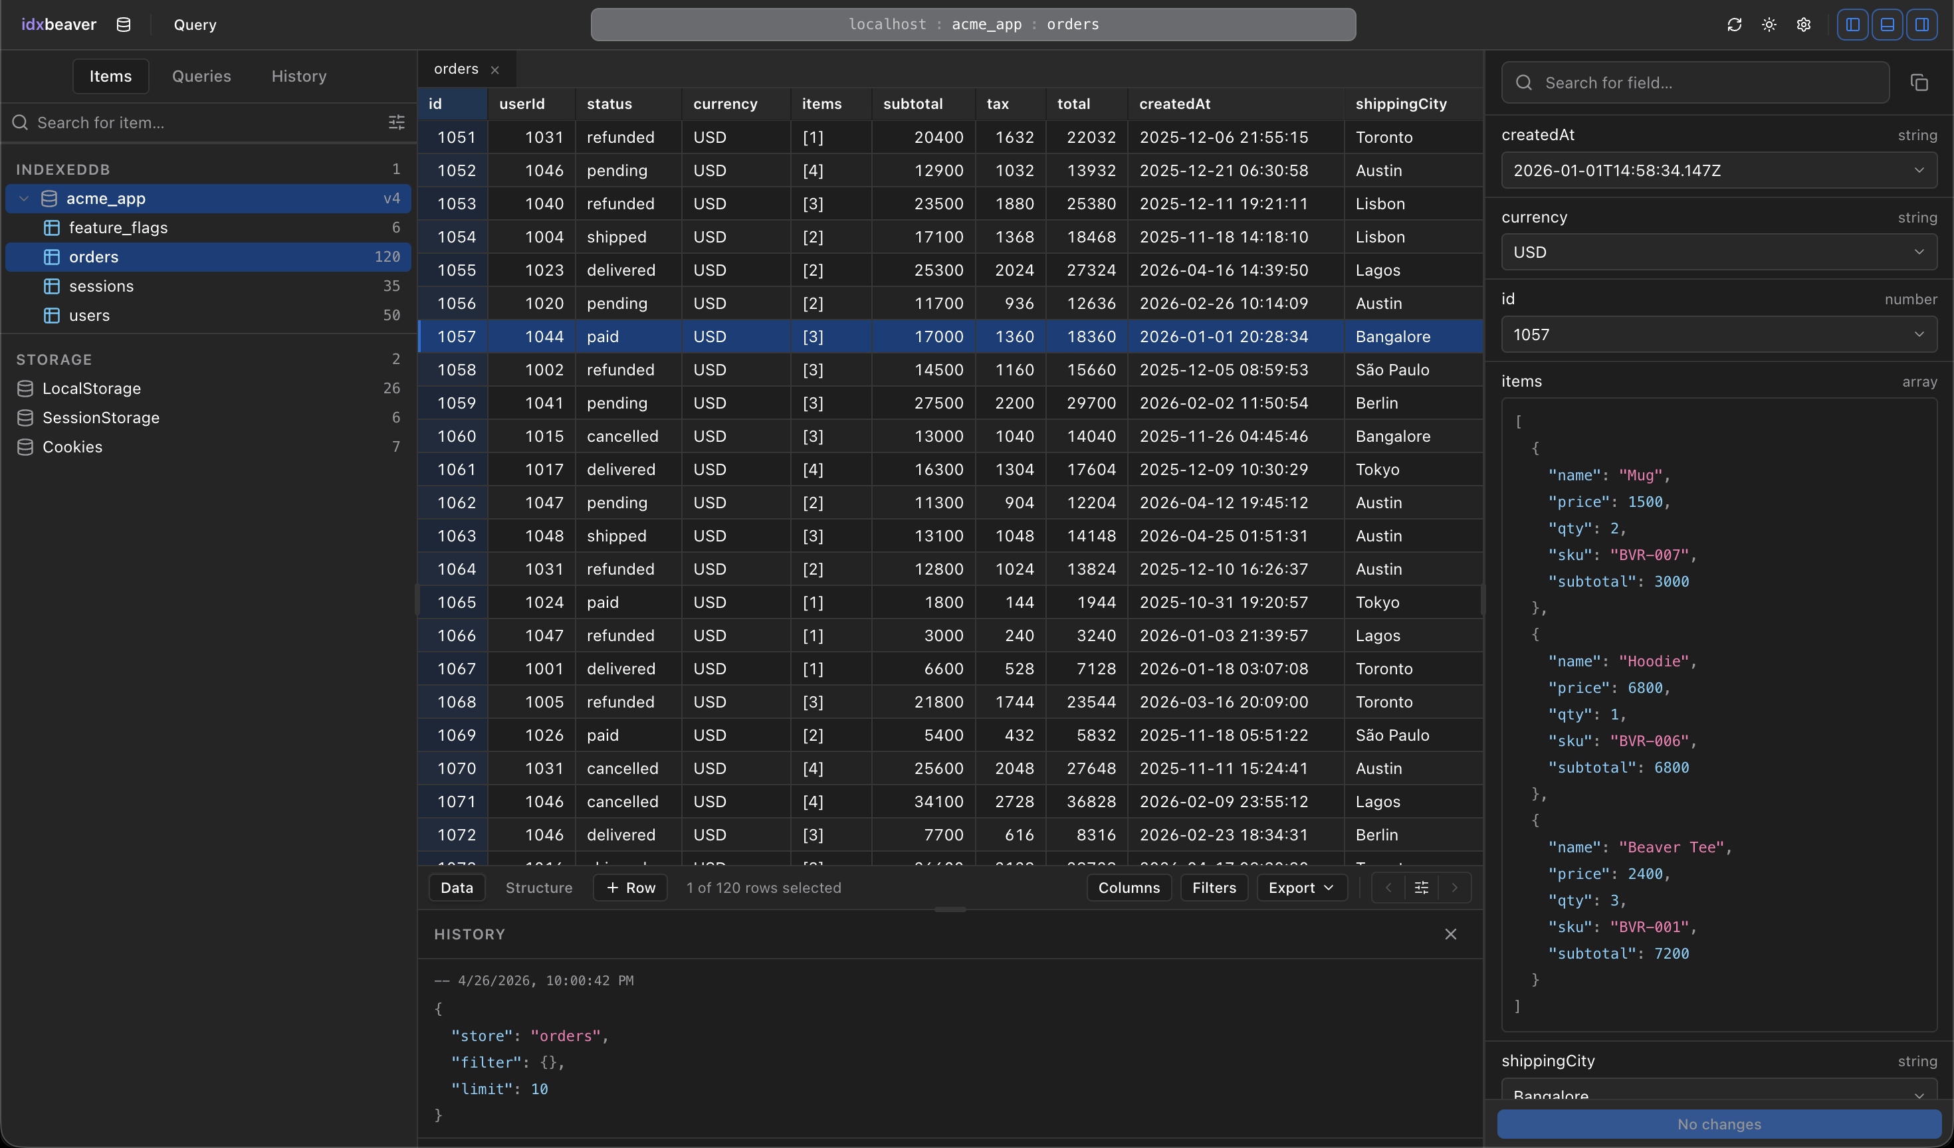Open the currency field dropdown
Image resolution: width=1954 pixels, height=1148 pixels.
(x=1719, y=252)
